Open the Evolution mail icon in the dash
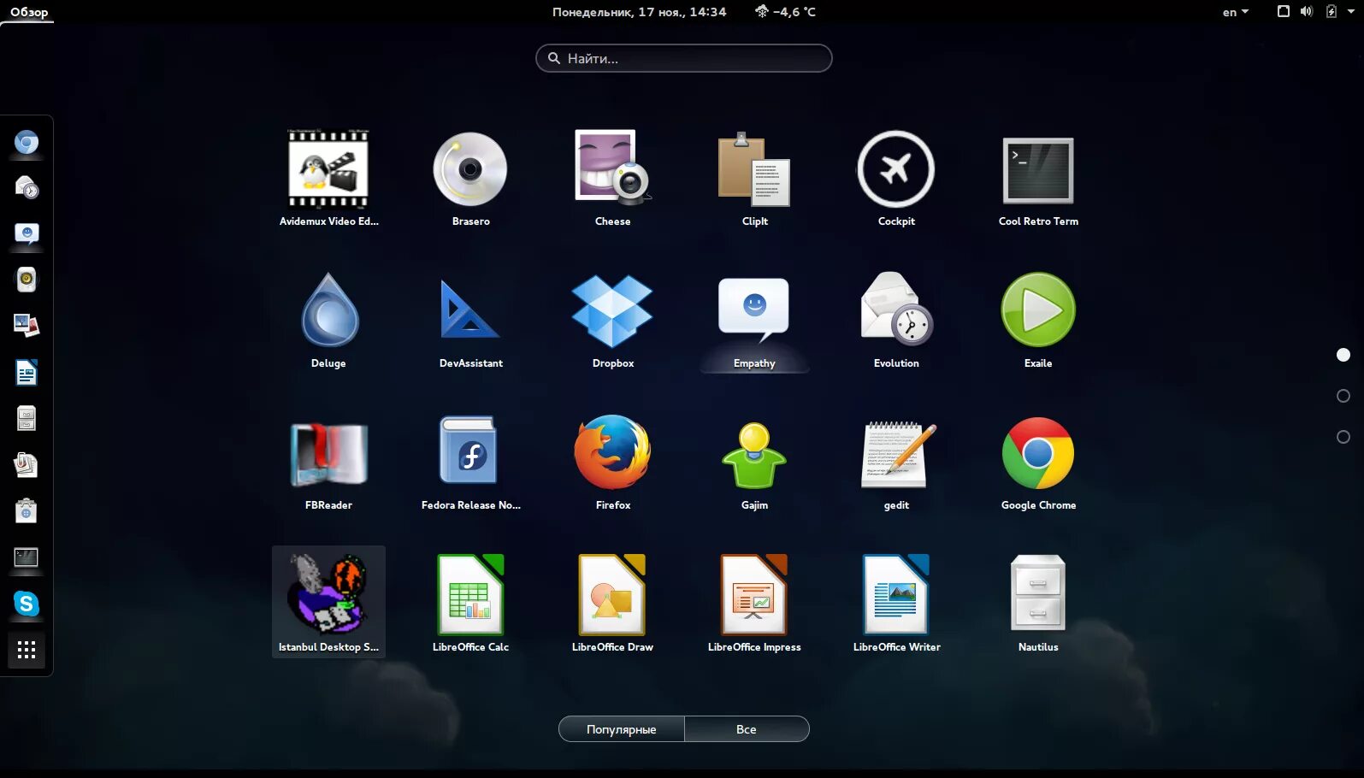The width and height of the screenshot is (1364, 778). coord(27,187)
